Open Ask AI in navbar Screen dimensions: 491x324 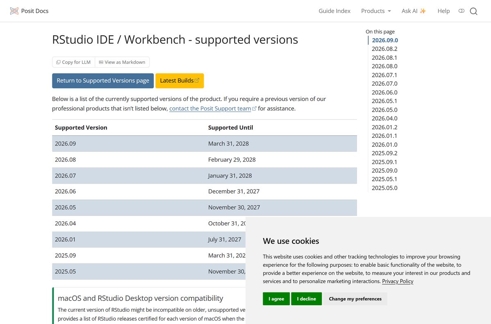pyautogui.click(x=414, y=11)
